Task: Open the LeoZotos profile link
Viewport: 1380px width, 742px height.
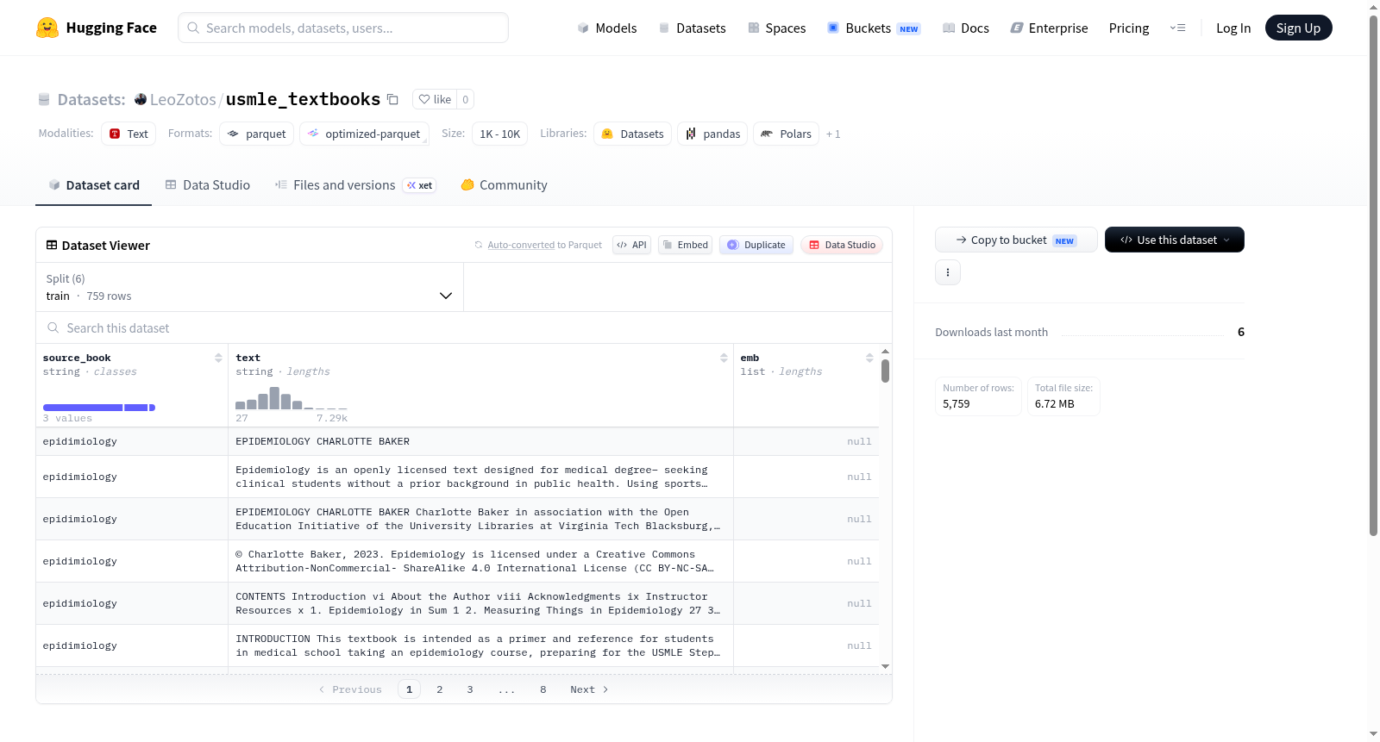Action: pos(183,99)
